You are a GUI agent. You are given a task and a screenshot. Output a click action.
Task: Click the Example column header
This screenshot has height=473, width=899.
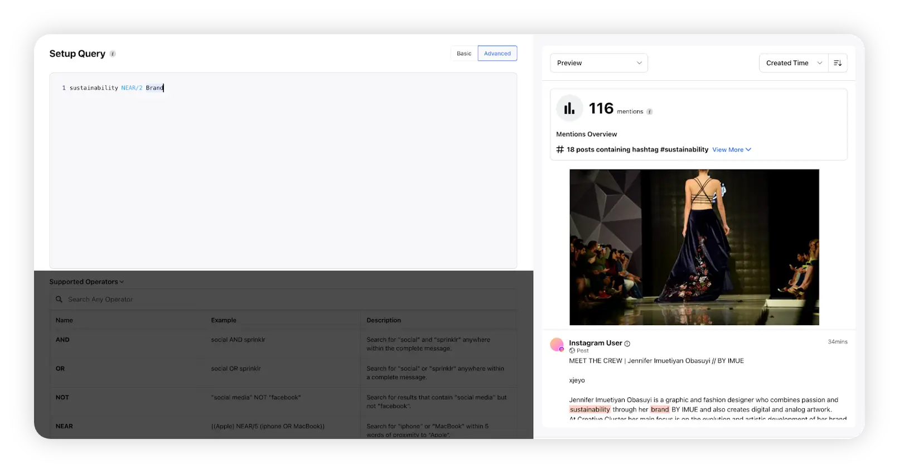point(224,320)
